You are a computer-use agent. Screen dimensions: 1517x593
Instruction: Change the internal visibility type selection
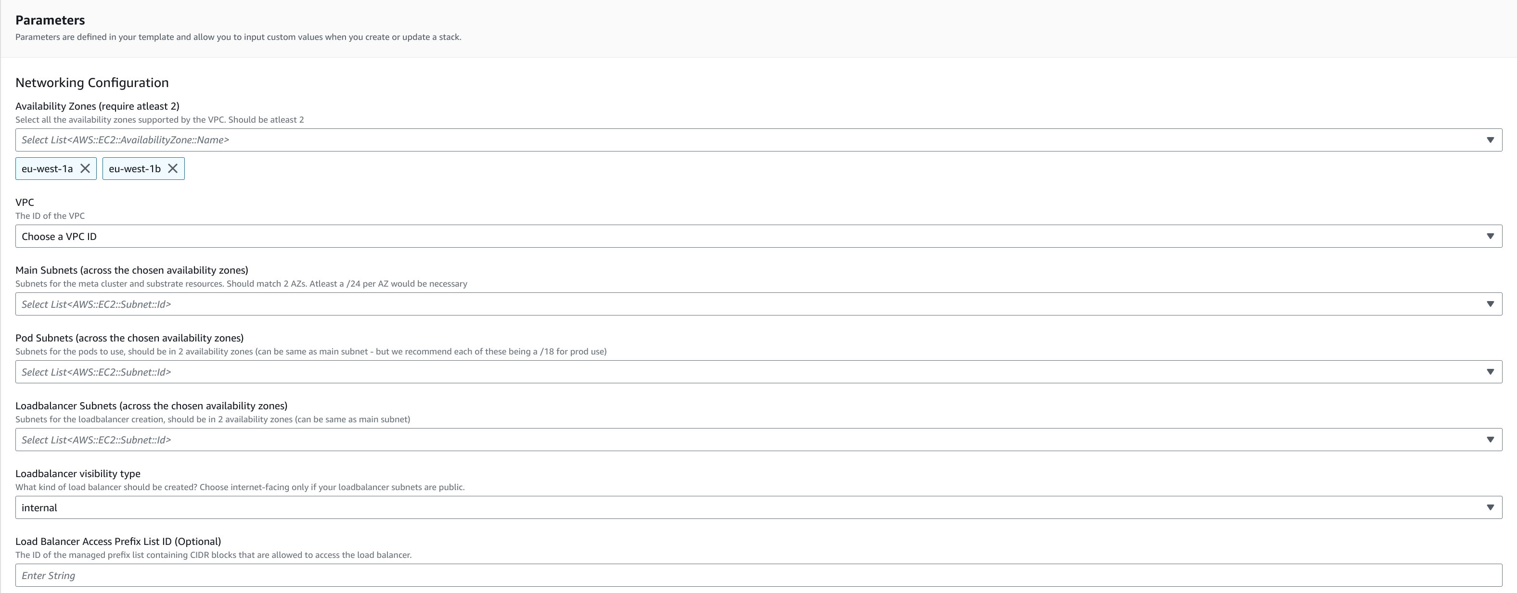tap(707, 508)
